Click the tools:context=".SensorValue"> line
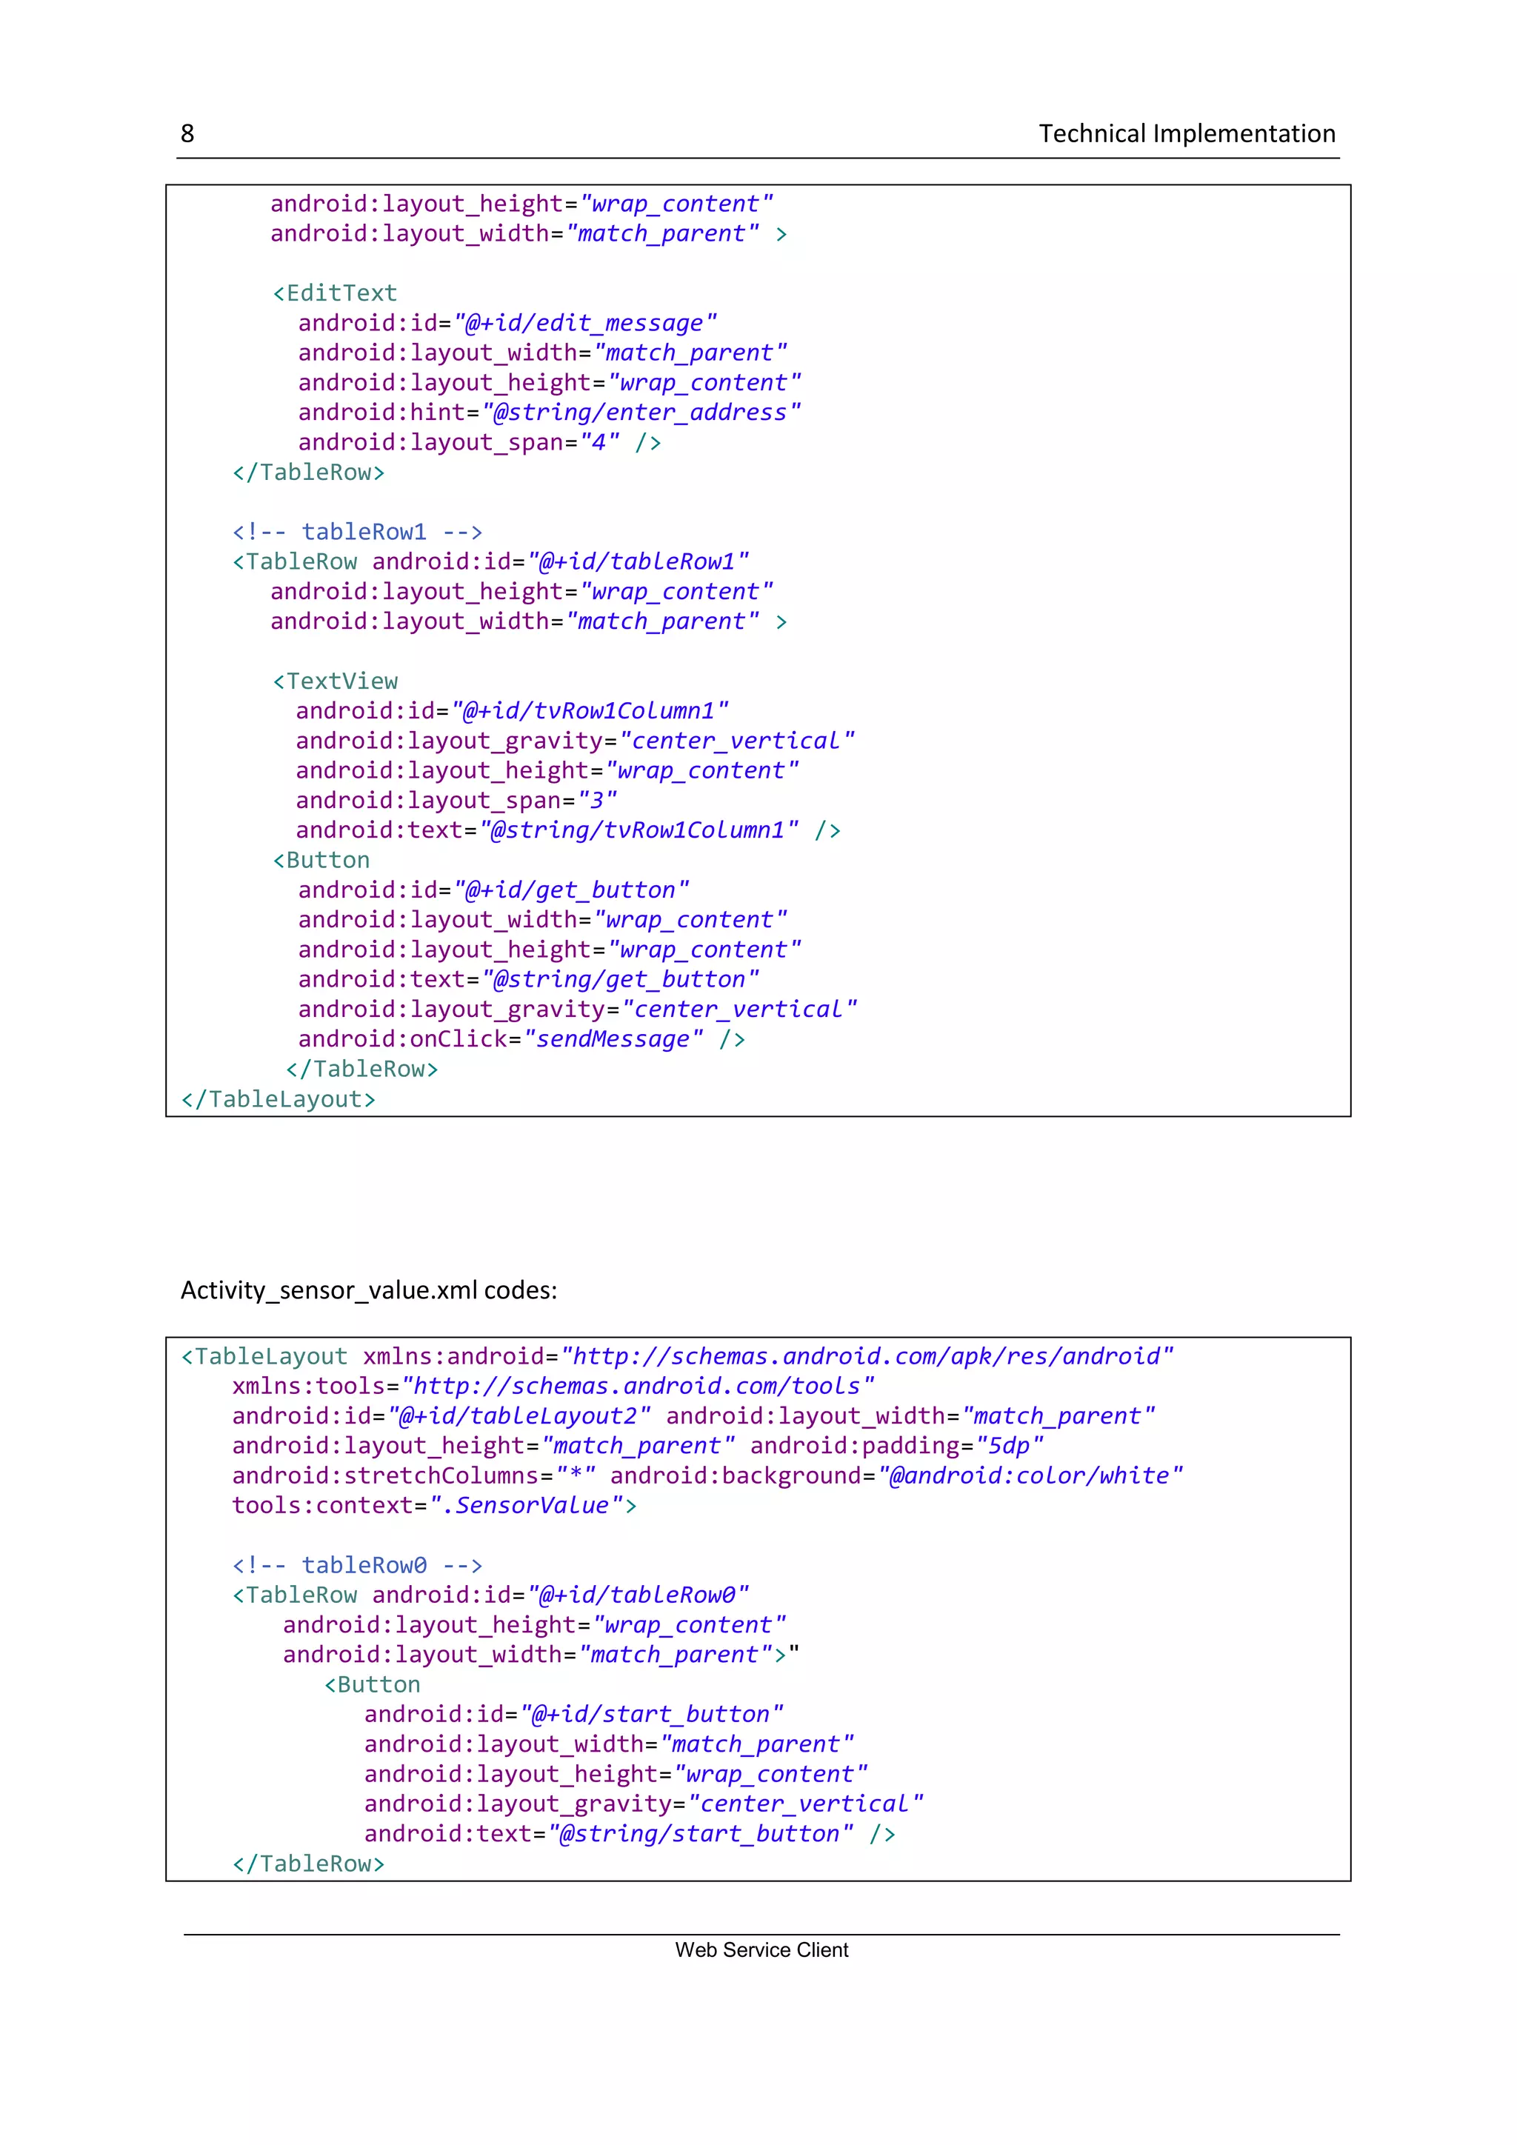 coord(434,1506)
